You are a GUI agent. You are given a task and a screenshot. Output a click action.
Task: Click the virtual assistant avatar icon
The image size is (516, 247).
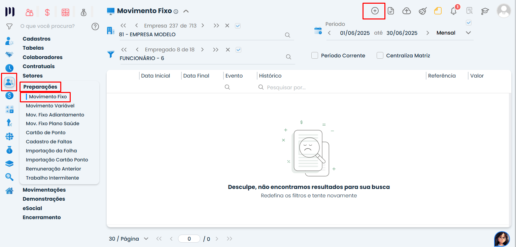click(x=502, y=239)
